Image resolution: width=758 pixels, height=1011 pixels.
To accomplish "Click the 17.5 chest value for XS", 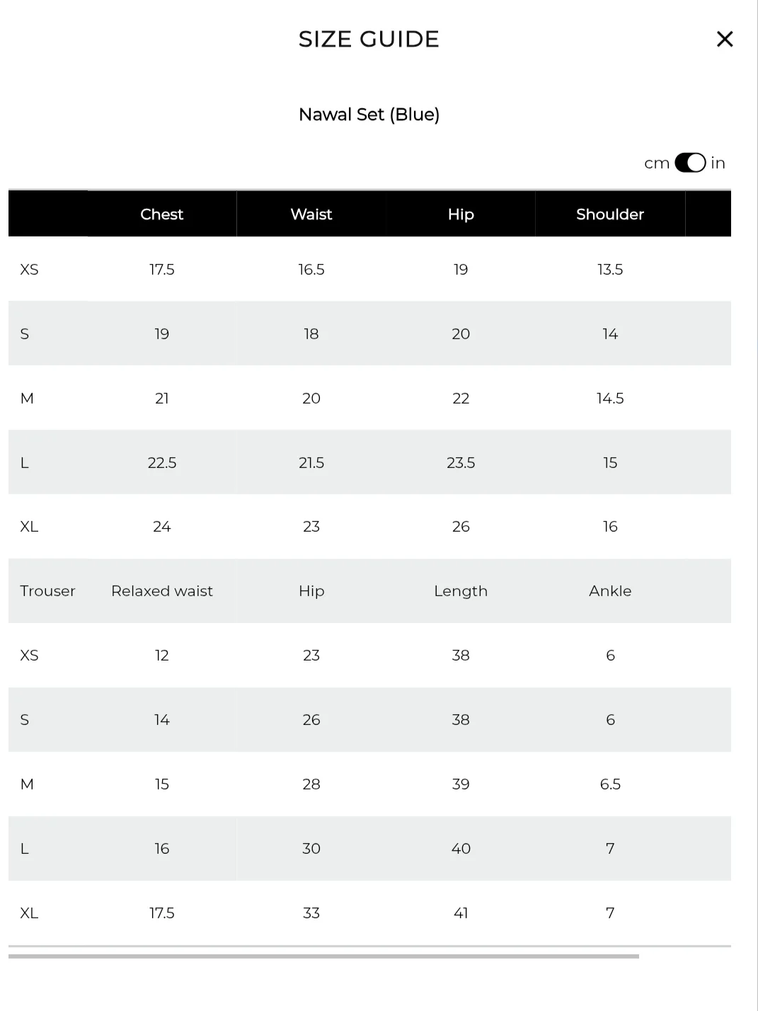I will pos(162,270).
